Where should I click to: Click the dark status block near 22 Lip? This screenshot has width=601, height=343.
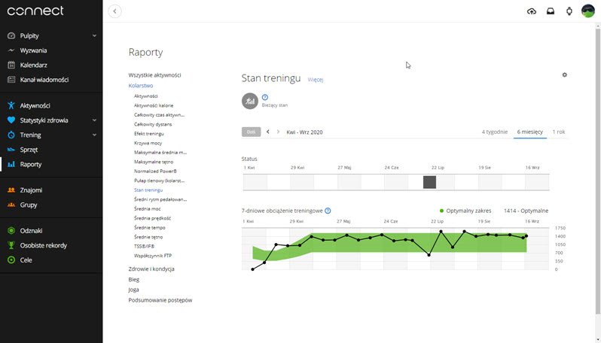429,182
